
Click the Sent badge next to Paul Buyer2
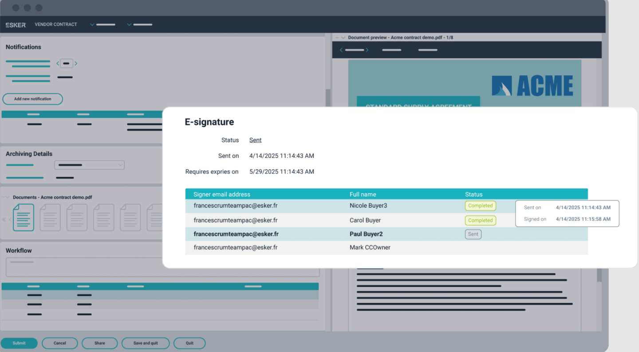473,234
